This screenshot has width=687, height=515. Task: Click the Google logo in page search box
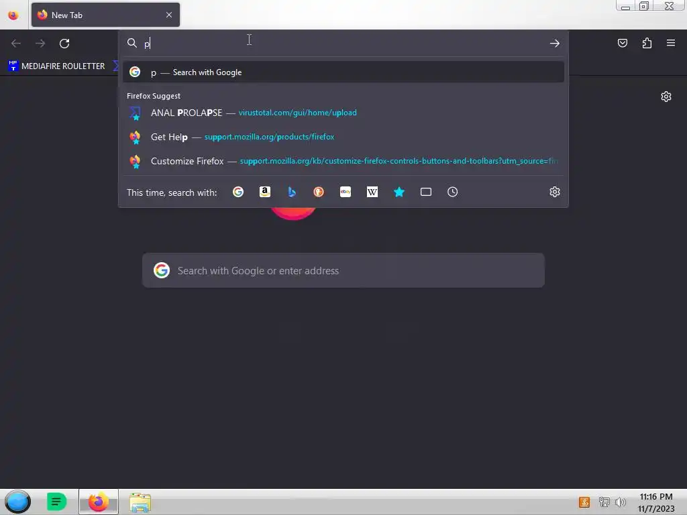162,271
